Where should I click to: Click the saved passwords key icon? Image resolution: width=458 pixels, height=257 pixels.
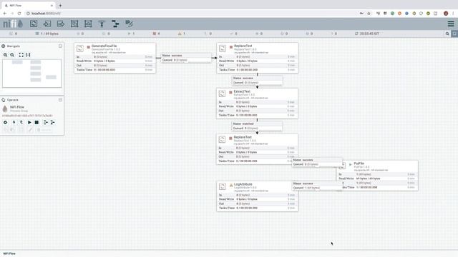361,14
